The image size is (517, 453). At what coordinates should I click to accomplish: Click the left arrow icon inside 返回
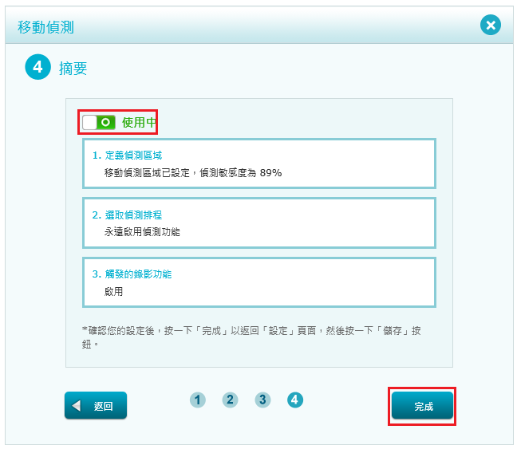pos(77,406)
